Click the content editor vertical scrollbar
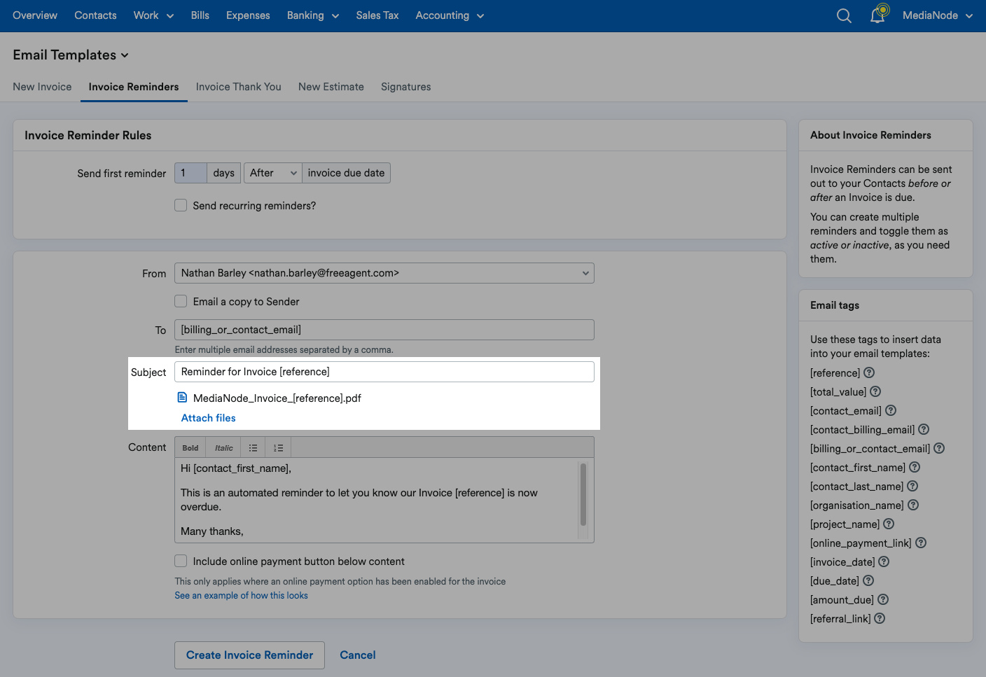The image size is (986, 677). pyautogui.click(x=583, y=494)
